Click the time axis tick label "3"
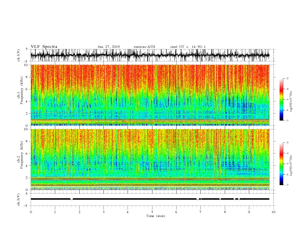Viewport: 308px width, 238px height. [103, 212]
